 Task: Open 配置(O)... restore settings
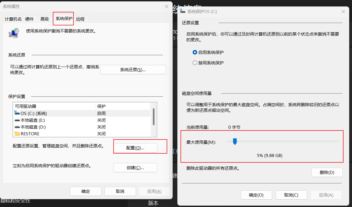135,148
